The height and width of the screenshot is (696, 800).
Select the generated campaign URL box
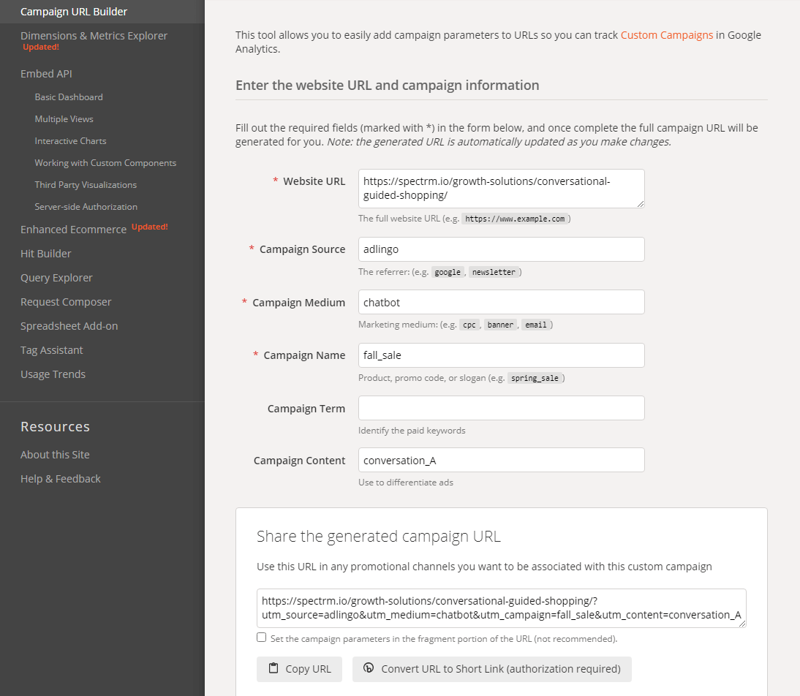[x=501, y=608]
